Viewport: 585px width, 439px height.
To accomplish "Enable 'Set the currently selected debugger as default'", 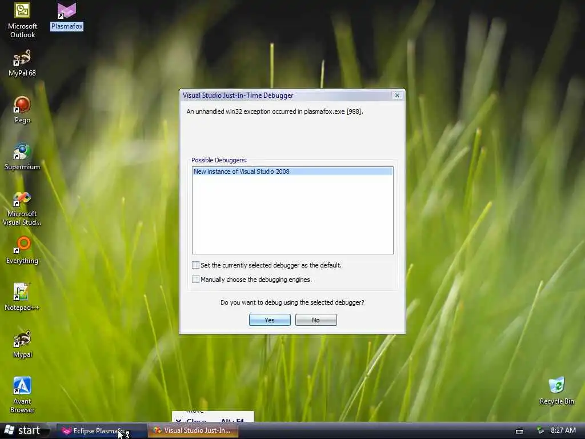I will (x=195, y=265).
